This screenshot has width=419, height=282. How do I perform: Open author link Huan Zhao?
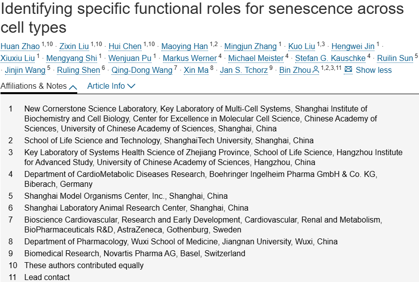coord(20,46)
